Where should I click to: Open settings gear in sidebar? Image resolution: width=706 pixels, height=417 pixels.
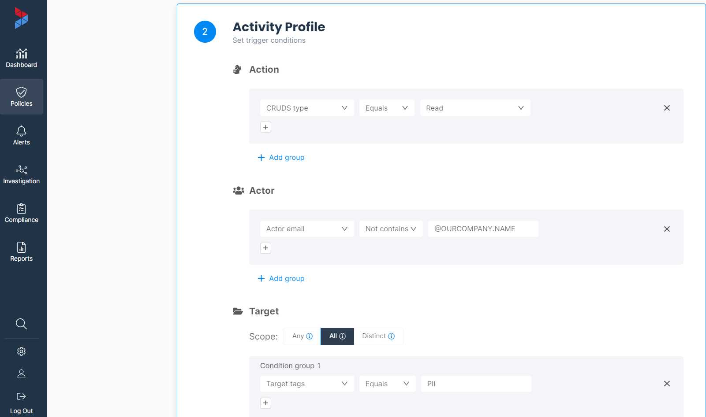coord(21,351)
